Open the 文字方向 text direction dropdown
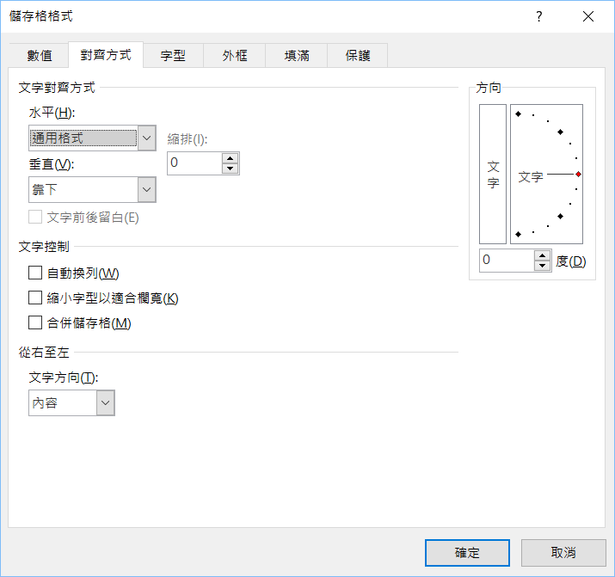The height and width of the screenshot is (577, 615). point(106,402)
